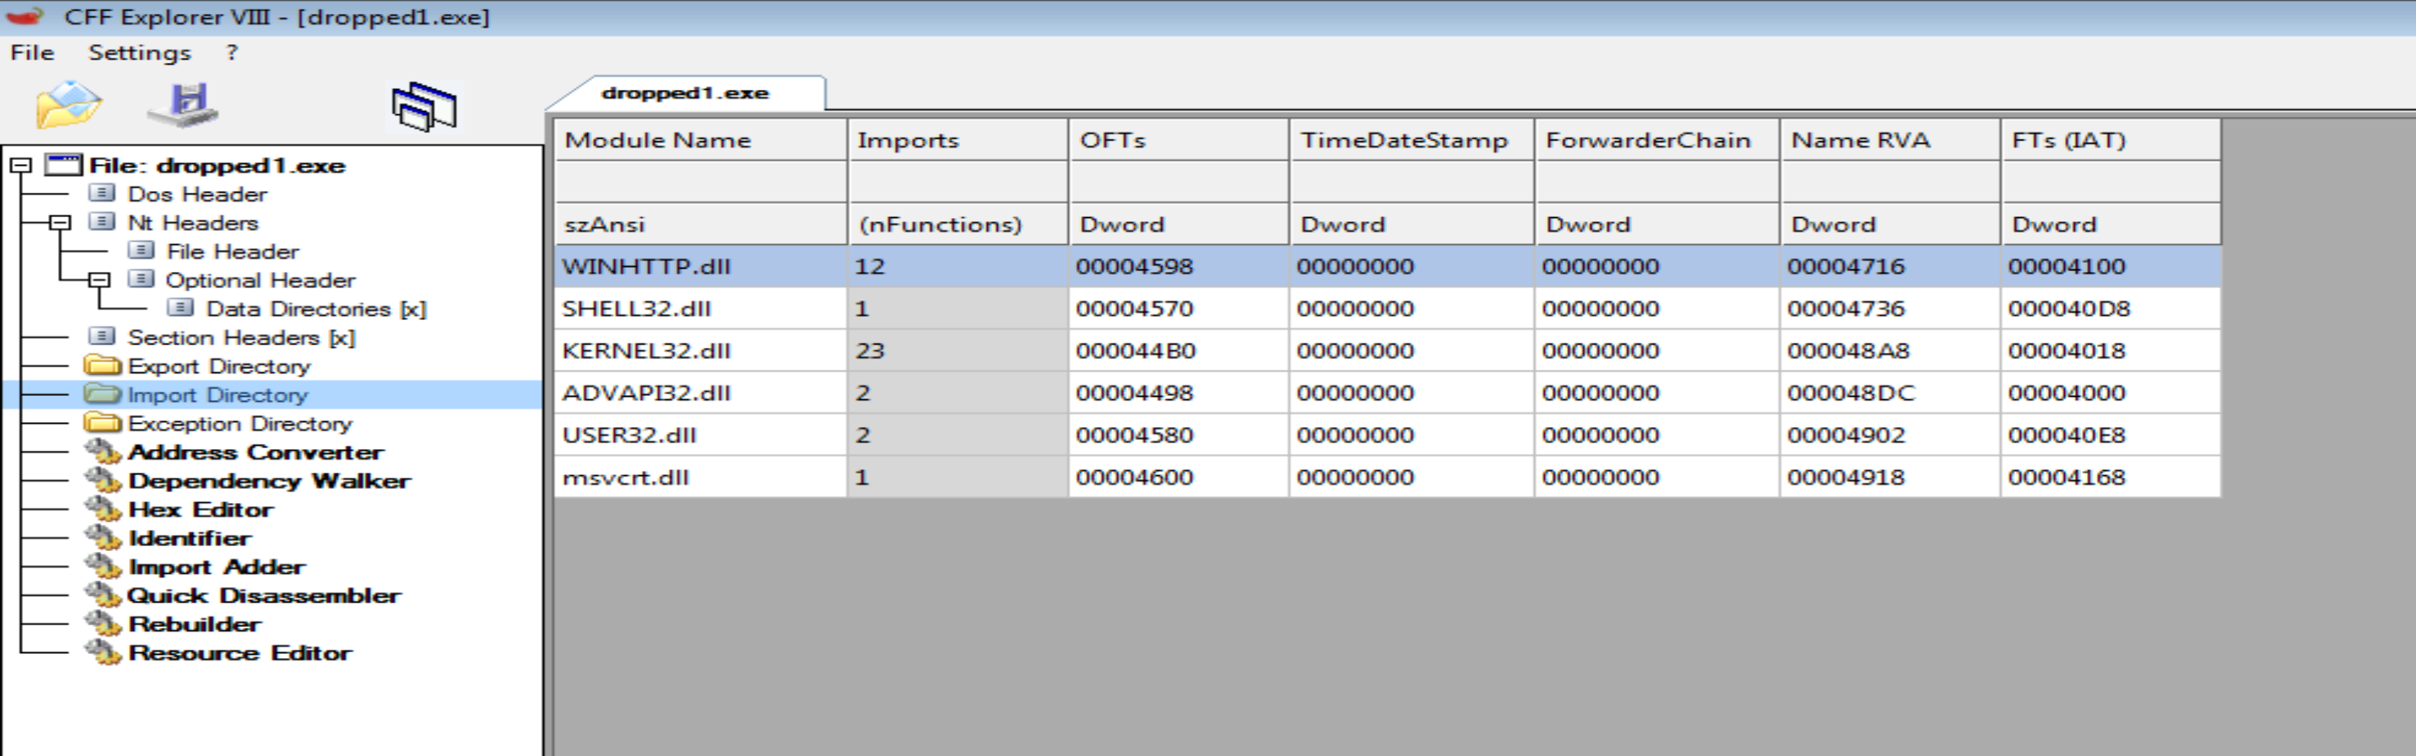Collapse the Optional Header tree node
This screenshot has height=756, width=2416.
[x=99, y=281]
